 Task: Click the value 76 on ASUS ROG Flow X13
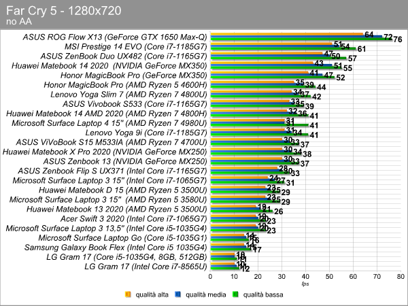pos(398,39)
